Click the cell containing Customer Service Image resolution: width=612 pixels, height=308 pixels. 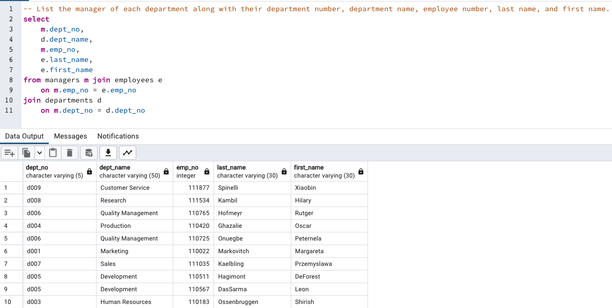click(x=124, y=187)
